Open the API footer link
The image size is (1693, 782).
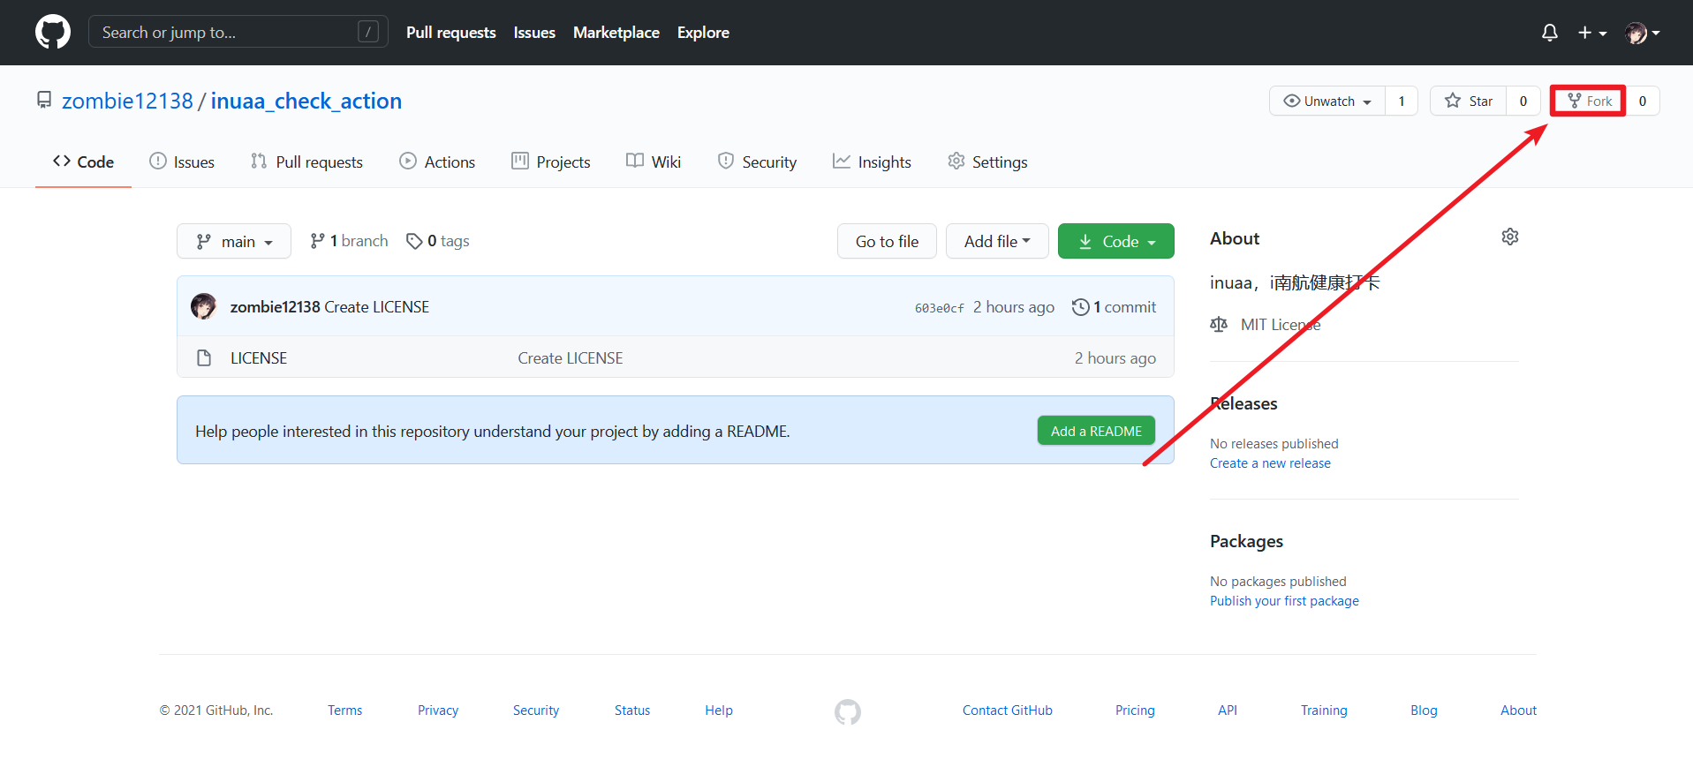1228,711
